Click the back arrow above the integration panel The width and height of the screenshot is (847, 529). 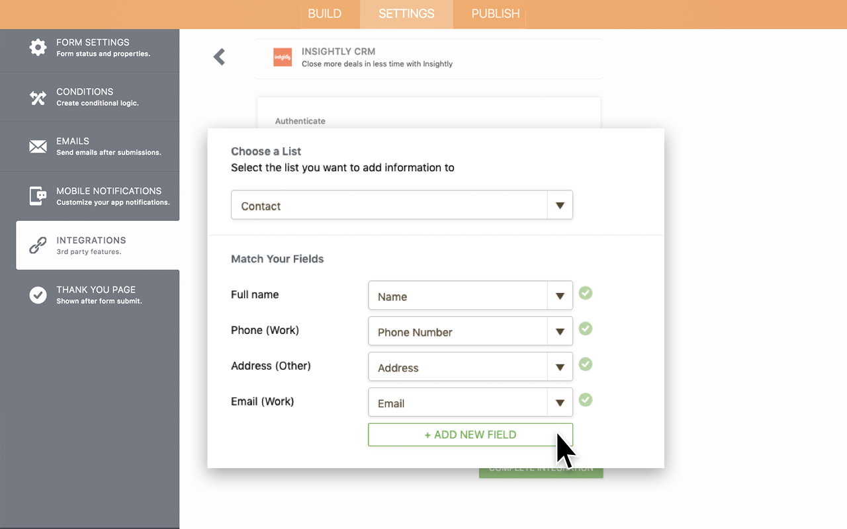[219, 57]
